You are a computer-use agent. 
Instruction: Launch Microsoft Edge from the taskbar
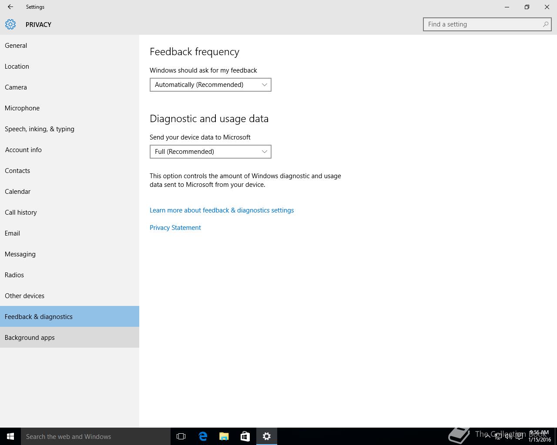tap(203, 436)
